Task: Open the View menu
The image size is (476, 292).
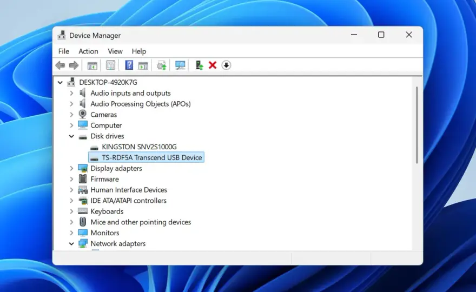Action: pyautogui.click(x=115, y=51)
